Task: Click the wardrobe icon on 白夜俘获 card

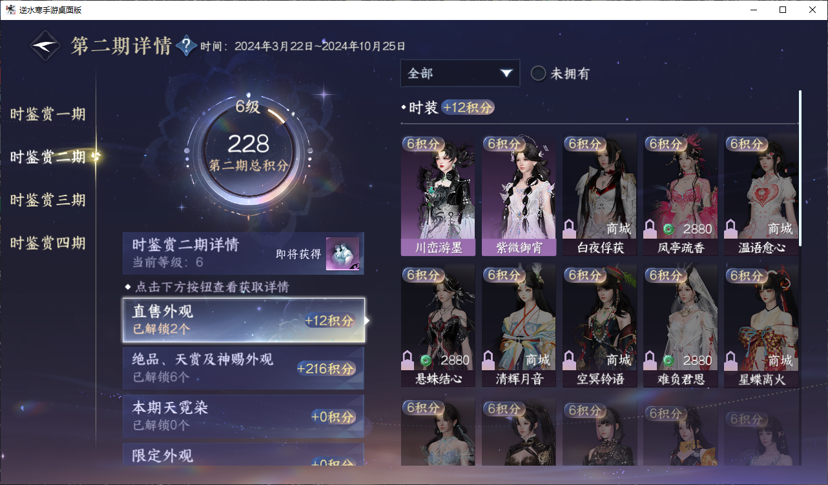Action: (x=570, y=228)
